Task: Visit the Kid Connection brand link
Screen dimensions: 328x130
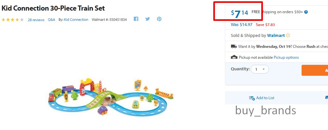Action: 76,20
